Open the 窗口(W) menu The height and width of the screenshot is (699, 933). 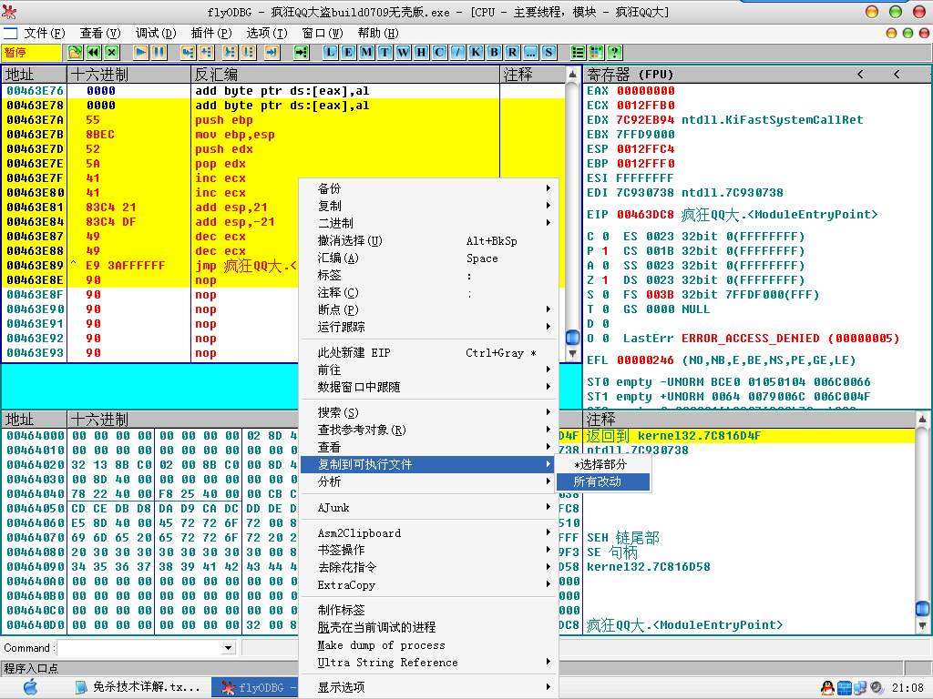(x=322, y=34)
